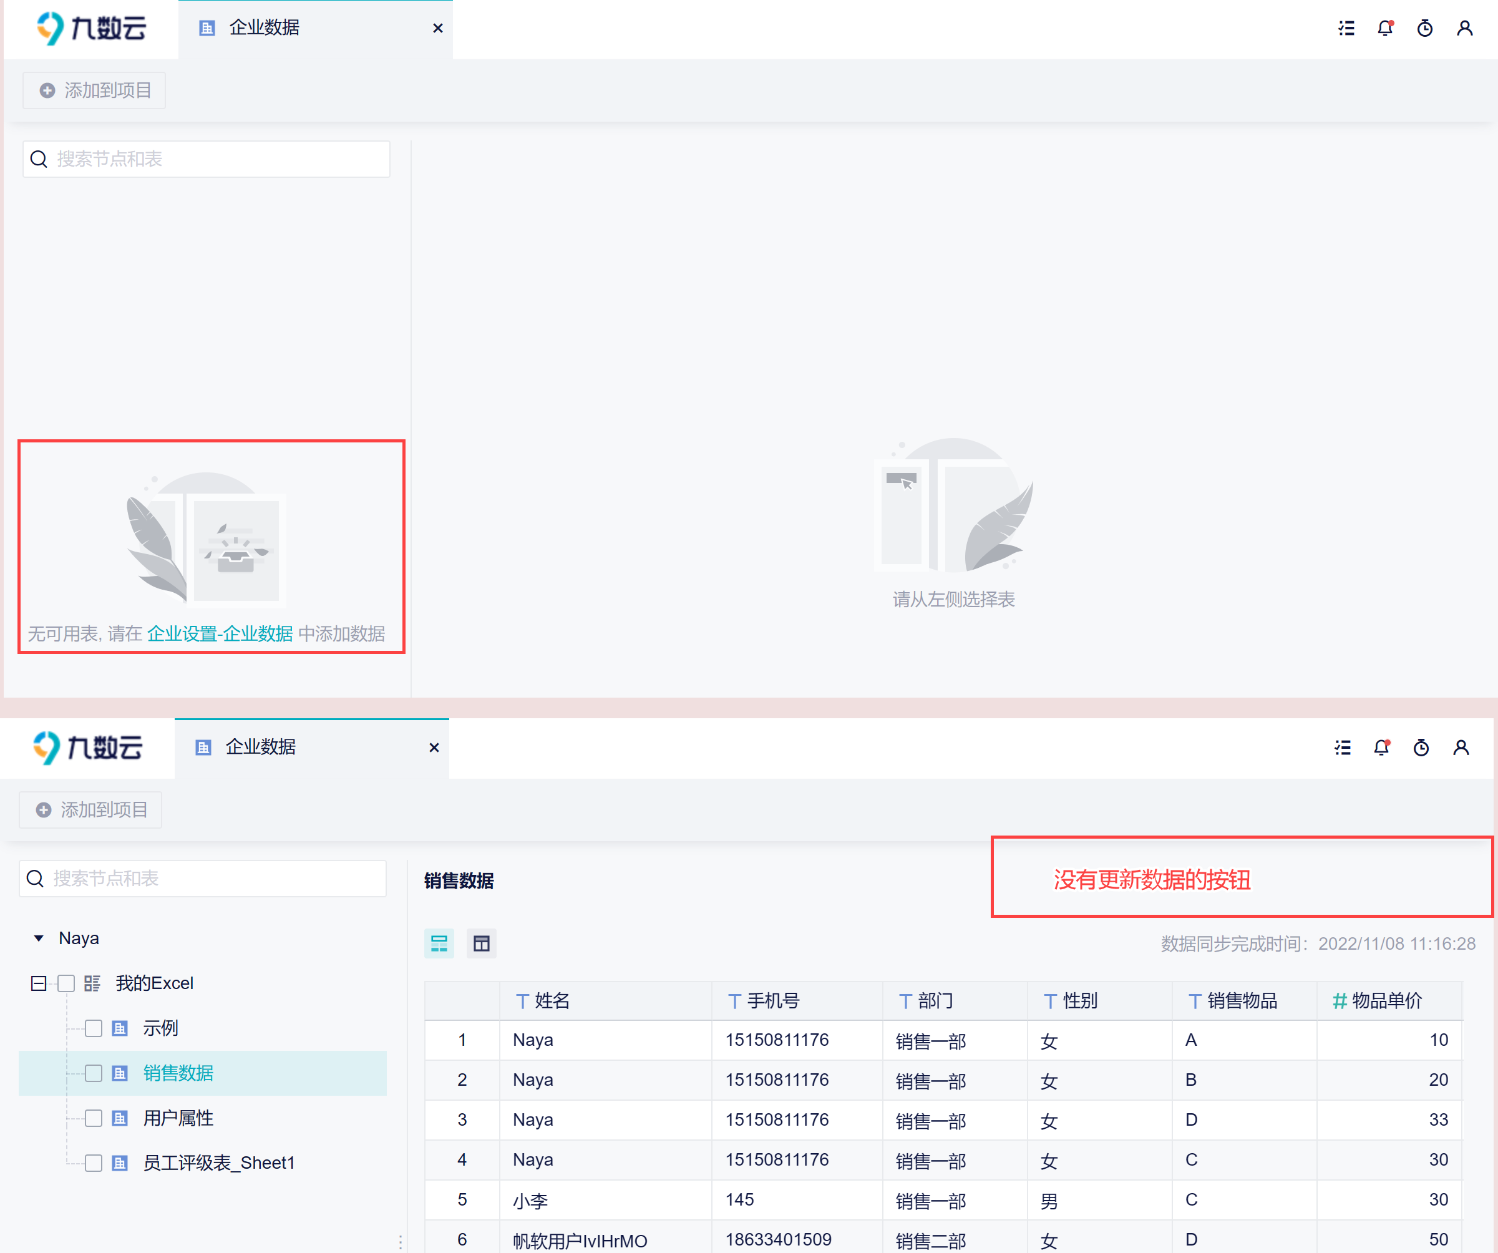Switch to 企业数据 tab in lower window
Screen dimensions: 1498x1253
tap(260, 747)
